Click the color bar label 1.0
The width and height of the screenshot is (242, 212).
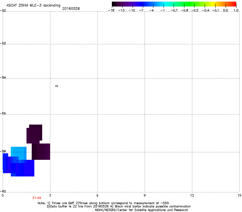(236, 10)
